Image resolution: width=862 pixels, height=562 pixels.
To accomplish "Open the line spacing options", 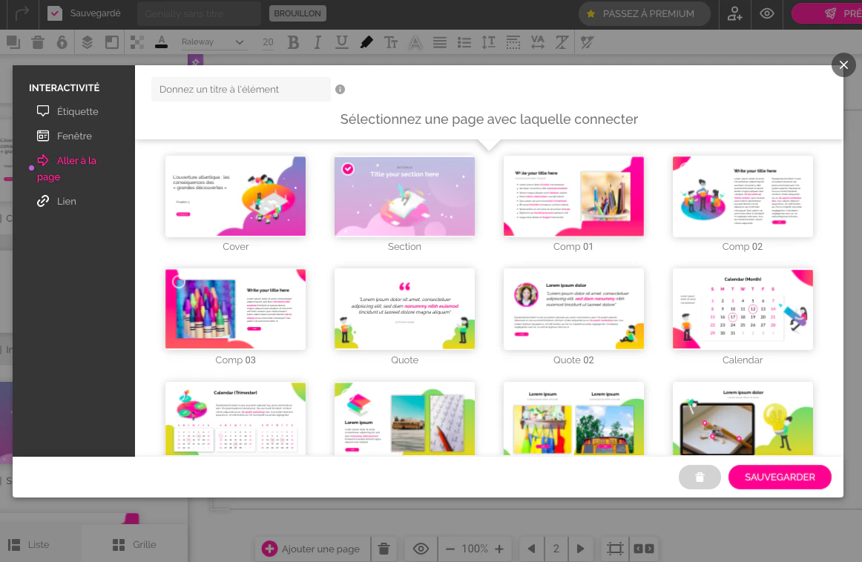I will [x=488, y=42].
